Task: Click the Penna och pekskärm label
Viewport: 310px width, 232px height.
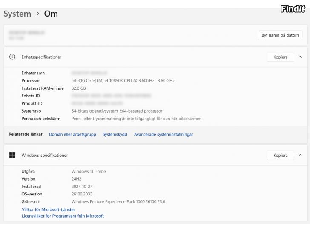Action: click(41, 119)
